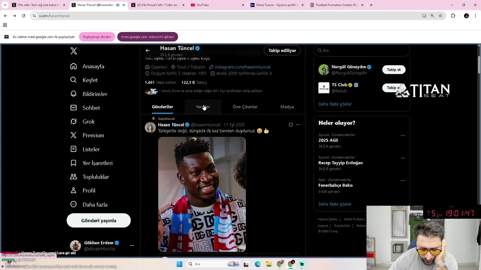Open options for 2025 AGS trend
The image size is (481, 270).
click(x=403, y=135)
